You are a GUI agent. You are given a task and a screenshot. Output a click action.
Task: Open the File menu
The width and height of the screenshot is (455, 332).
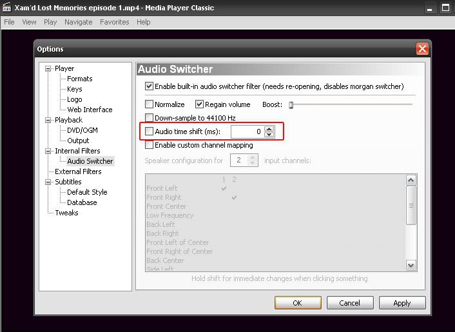9,22
